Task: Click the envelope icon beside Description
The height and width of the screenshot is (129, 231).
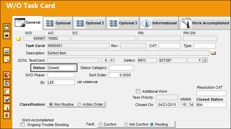Action: [x=213, y=53]
